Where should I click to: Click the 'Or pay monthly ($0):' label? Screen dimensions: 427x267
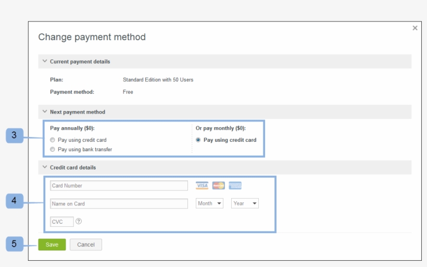(x=221, y=128)
